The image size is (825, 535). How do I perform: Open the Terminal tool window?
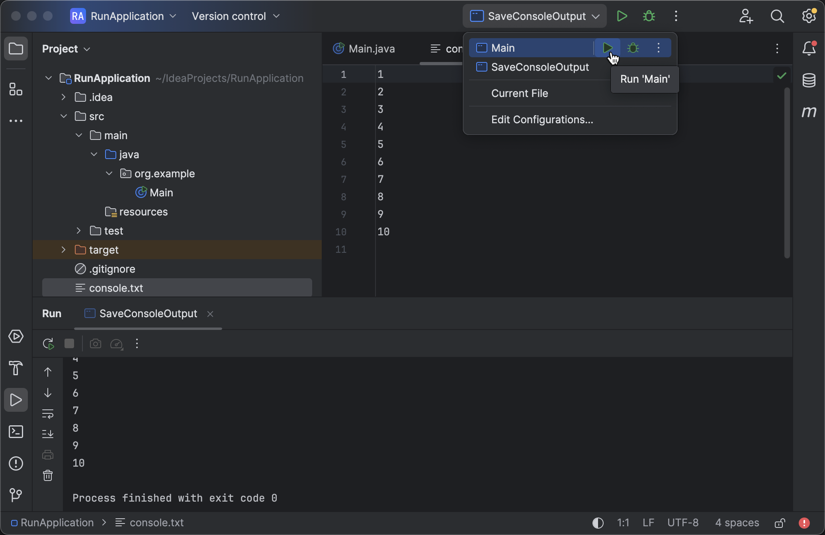tap(16, 432)
